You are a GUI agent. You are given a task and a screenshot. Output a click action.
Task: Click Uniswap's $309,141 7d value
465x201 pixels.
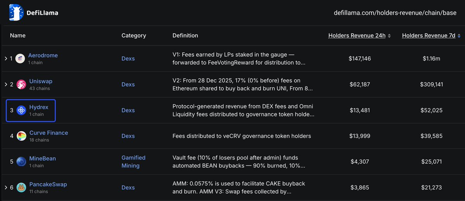432,84
